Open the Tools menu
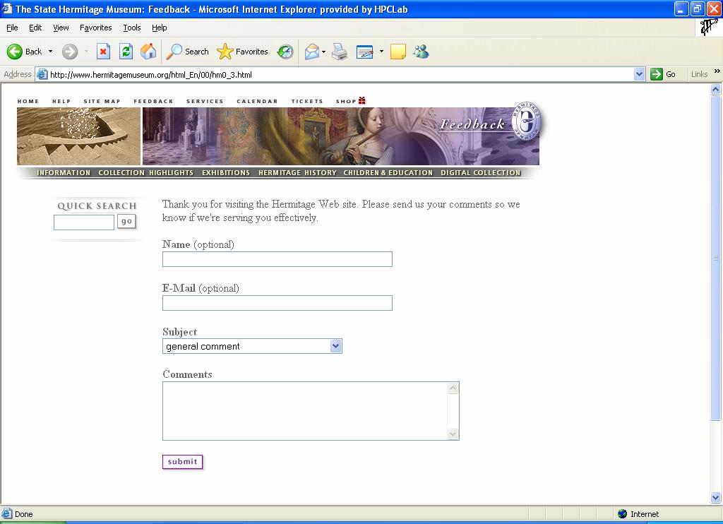Image resolution: width=723 pixels, height=524 pixels. point(132,28)
